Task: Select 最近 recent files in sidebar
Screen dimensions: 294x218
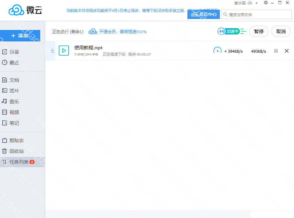Action: click(x=14, y=63)
